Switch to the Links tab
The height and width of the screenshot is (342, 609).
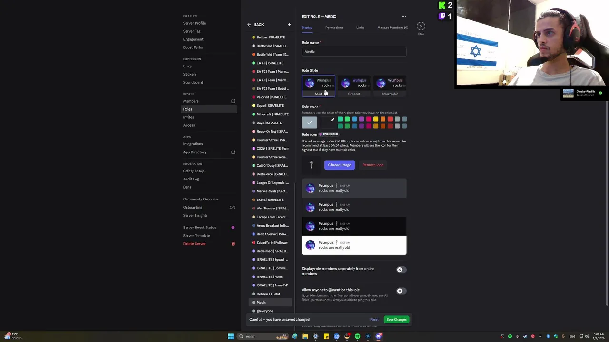[360, 28]
